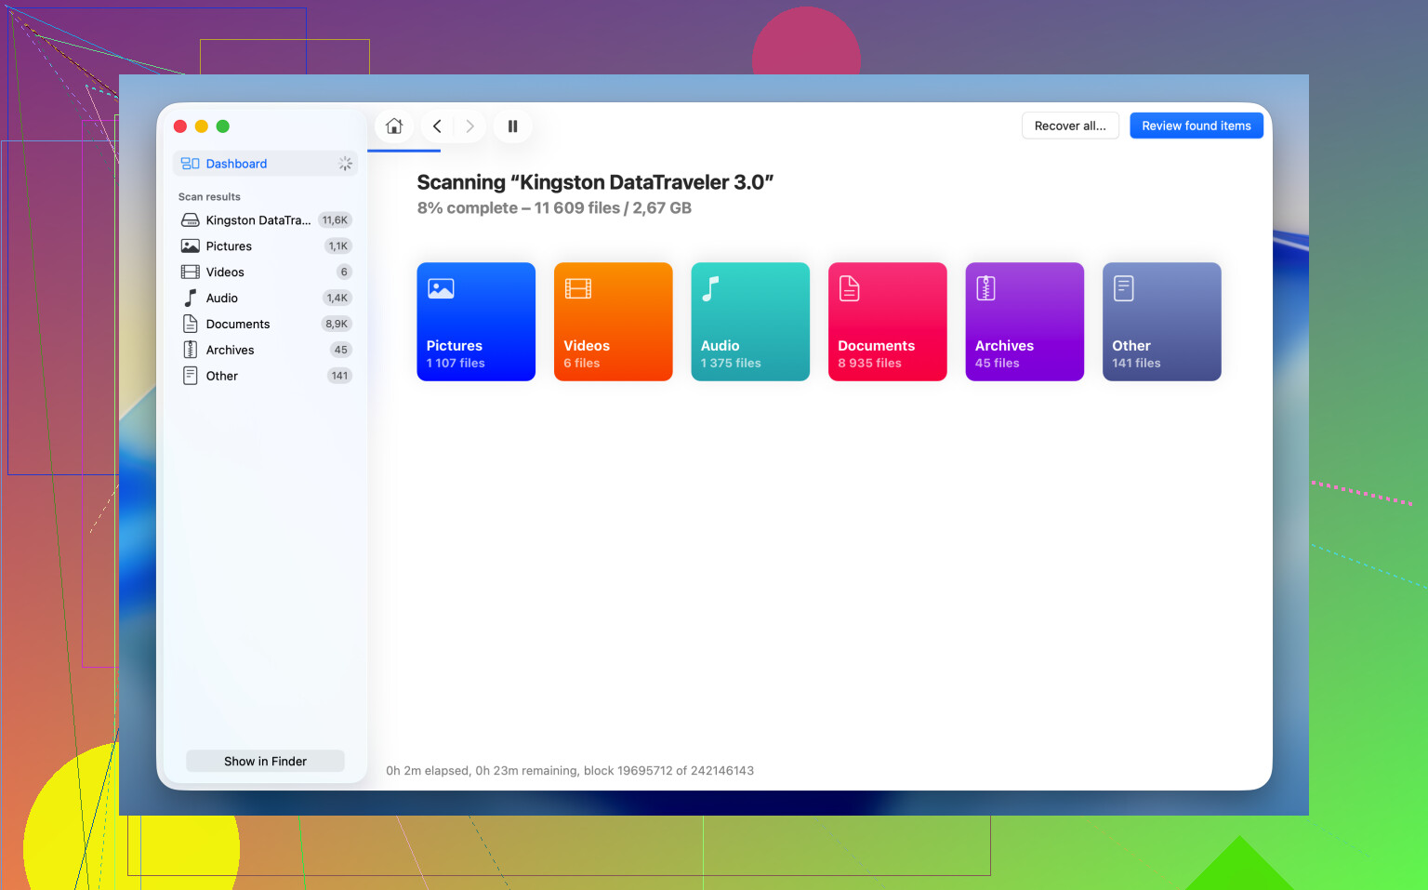The height and width of the screenshot is (890, 1428).
Task: Open Archives in sidebar scan results
Action: pyautogui.click(x=265, y=351)
